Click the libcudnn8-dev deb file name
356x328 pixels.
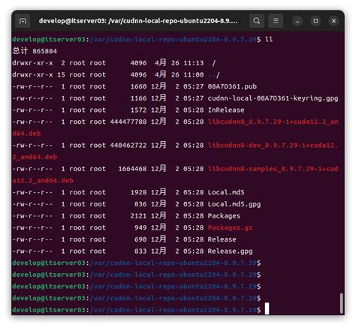(x=273, y=146)
